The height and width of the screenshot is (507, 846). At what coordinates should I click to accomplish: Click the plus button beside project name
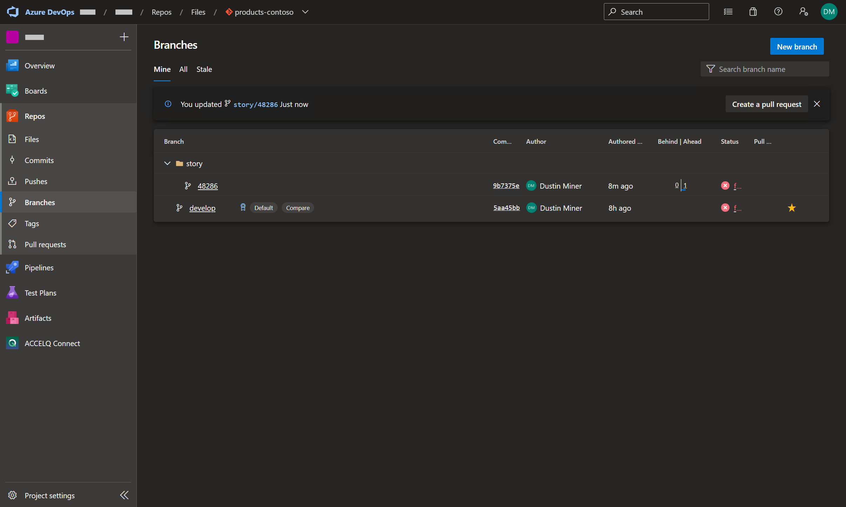124,37
